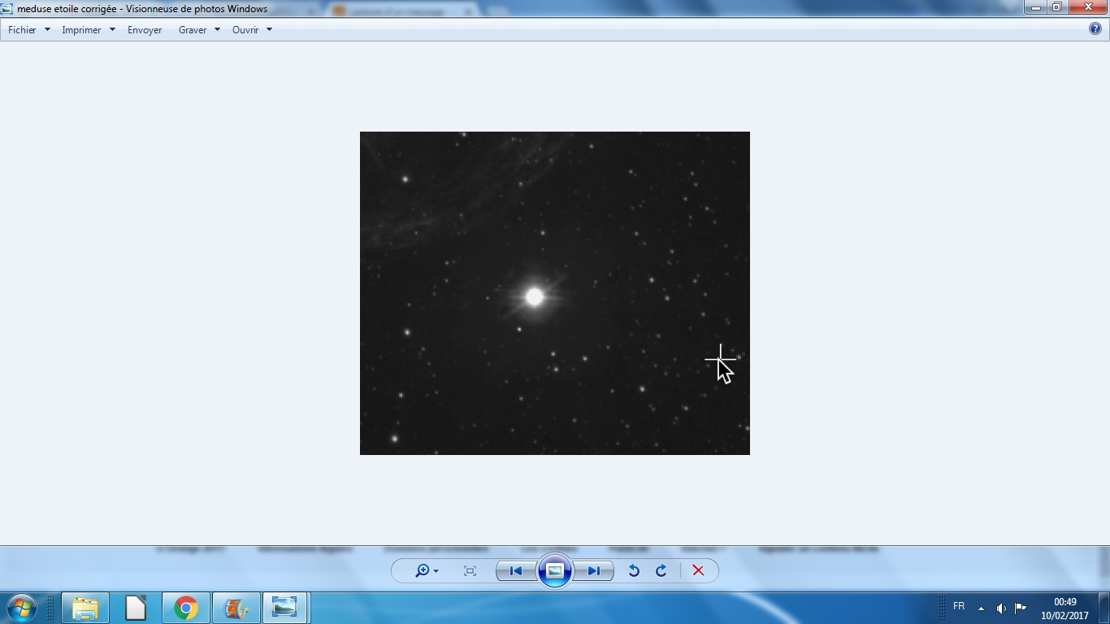Rotate the photo clockwise
This screenshot has width=1110, height=624.
click(x=661, y=571)
